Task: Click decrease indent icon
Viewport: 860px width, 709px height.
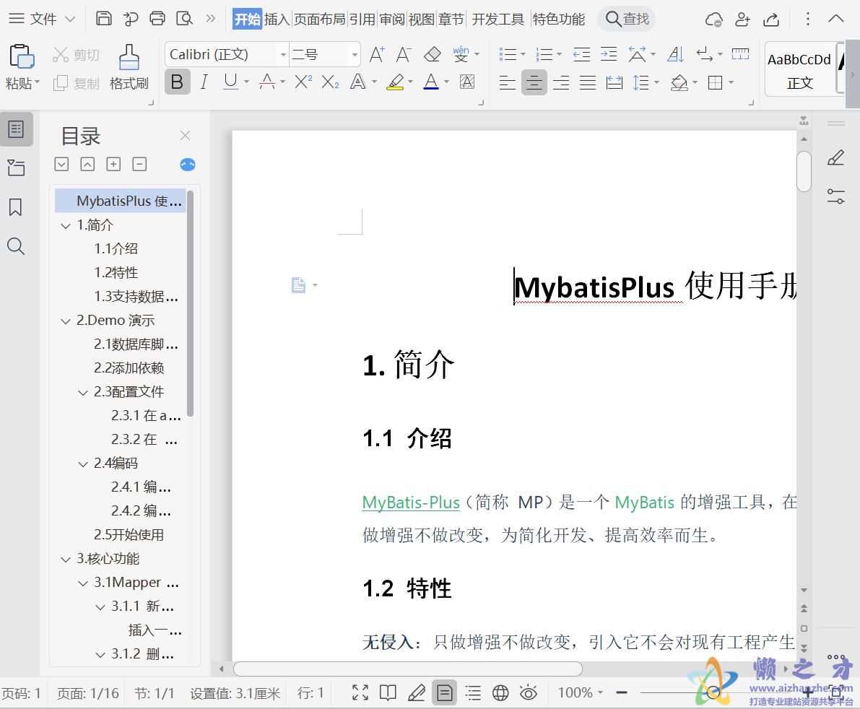Action: tap(581, 54)
